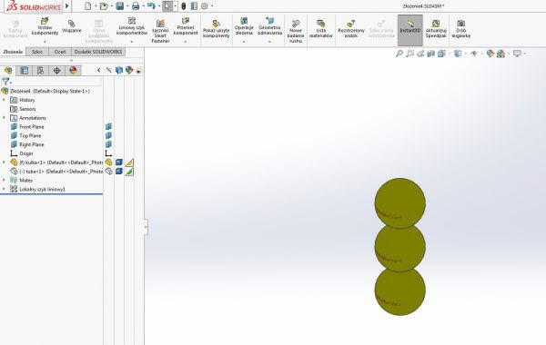Image resolution: width=546 pixels, height=345 pixels.
Task: Click the Undo arrow icon
Action: pyautogui.click(x=151, y=6)
